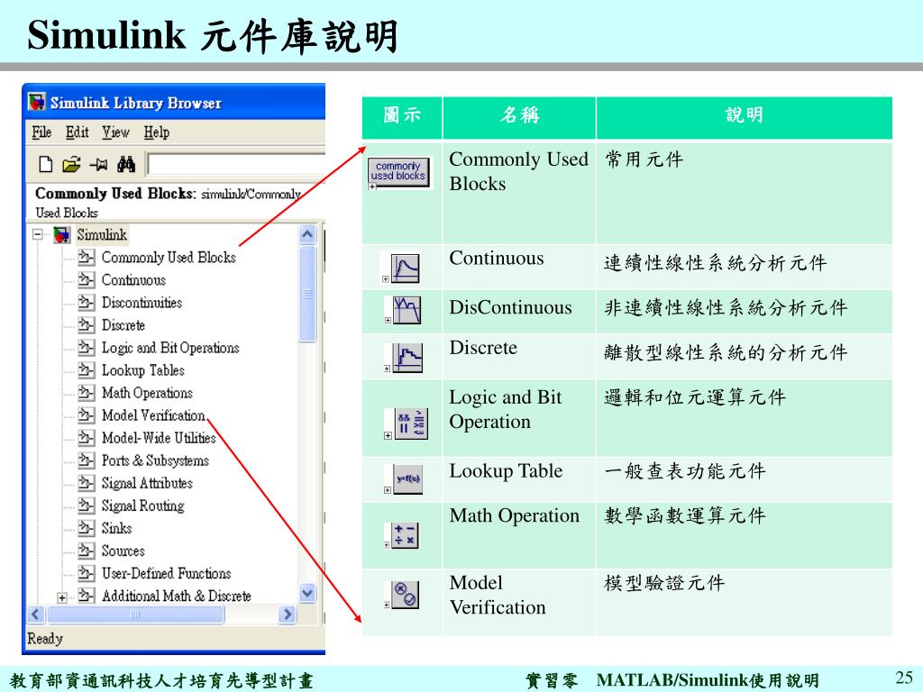Click the 'Ready' status bar text
This screenshot has height=692, width=923.
(45, 639)
